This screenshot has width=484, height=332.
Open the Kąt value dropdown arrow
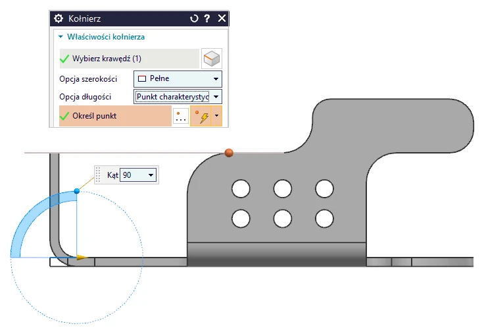pos(151,175)
